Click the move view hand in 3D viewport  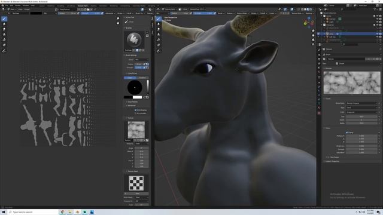pos(313,35)
